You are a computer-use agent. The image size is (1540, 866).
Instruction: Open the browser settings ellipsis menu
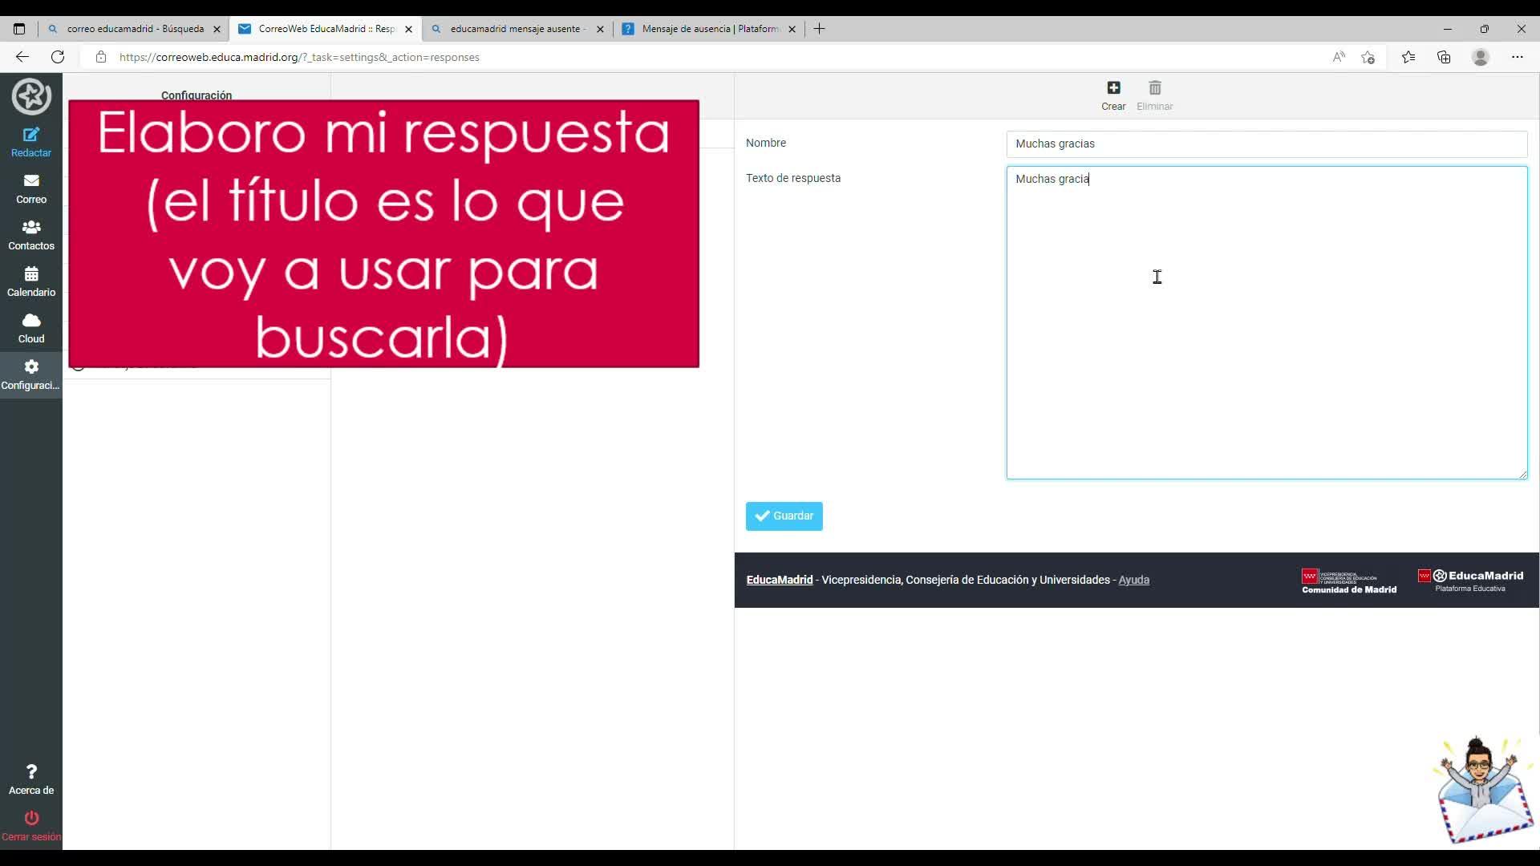point(1517,57)
